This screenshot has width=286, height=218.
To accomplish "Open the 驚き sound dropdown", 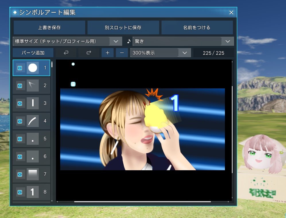I will point(183,41).
